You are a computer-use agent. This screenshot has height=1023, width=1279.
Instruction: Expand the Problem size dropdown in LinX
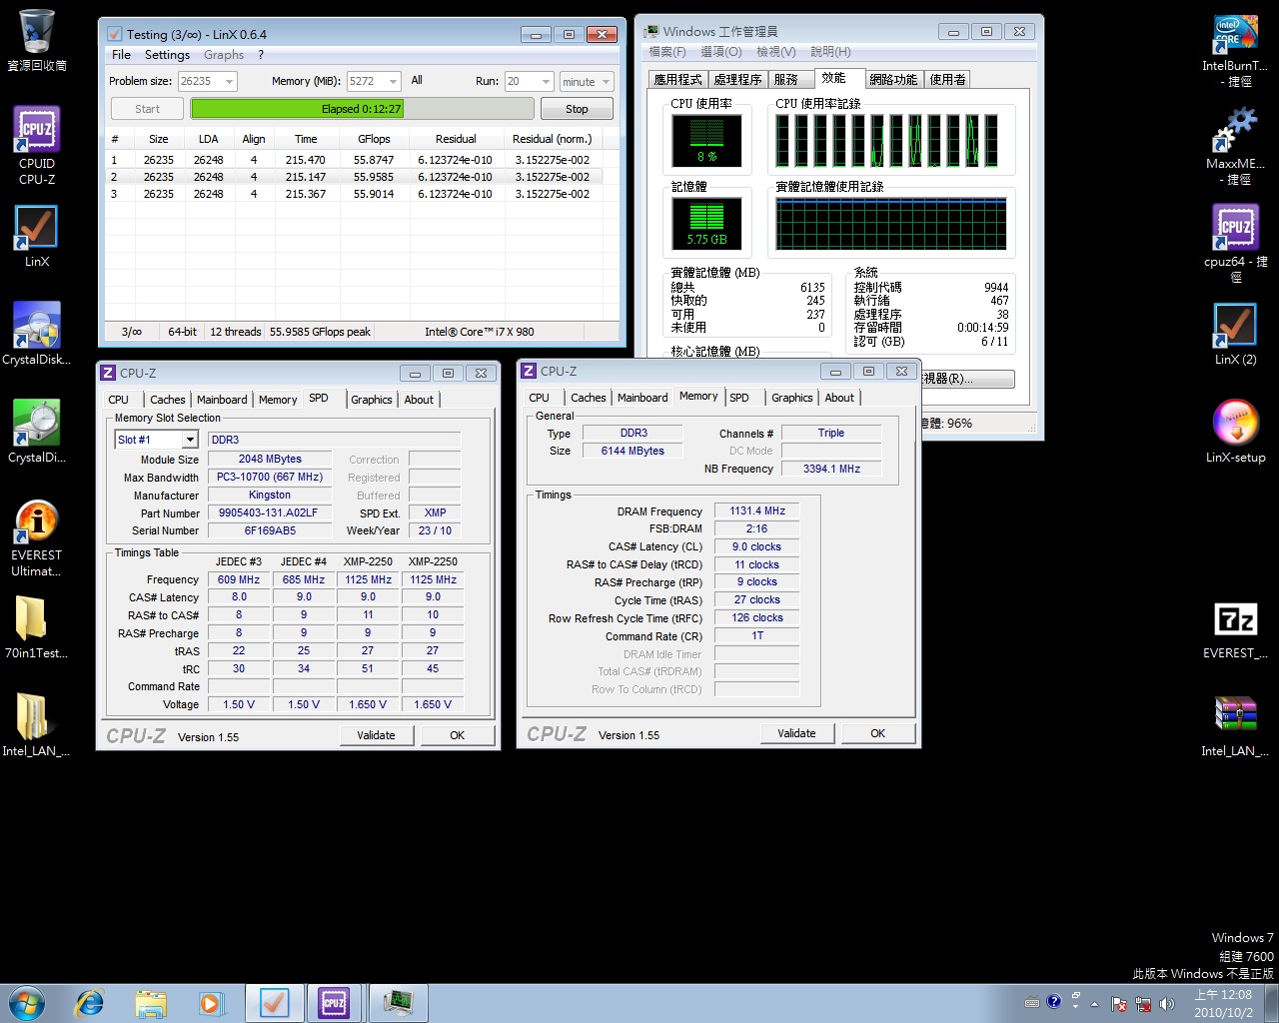(x=230, y=81)
